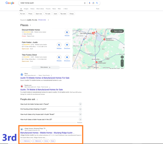Open Google Lens image search icon

tap(93, 3)
